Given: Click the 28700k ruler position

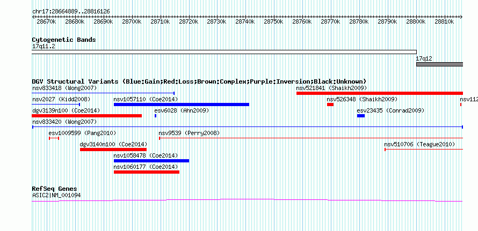Looking at the screenshot, I should [x=132, y=21].
